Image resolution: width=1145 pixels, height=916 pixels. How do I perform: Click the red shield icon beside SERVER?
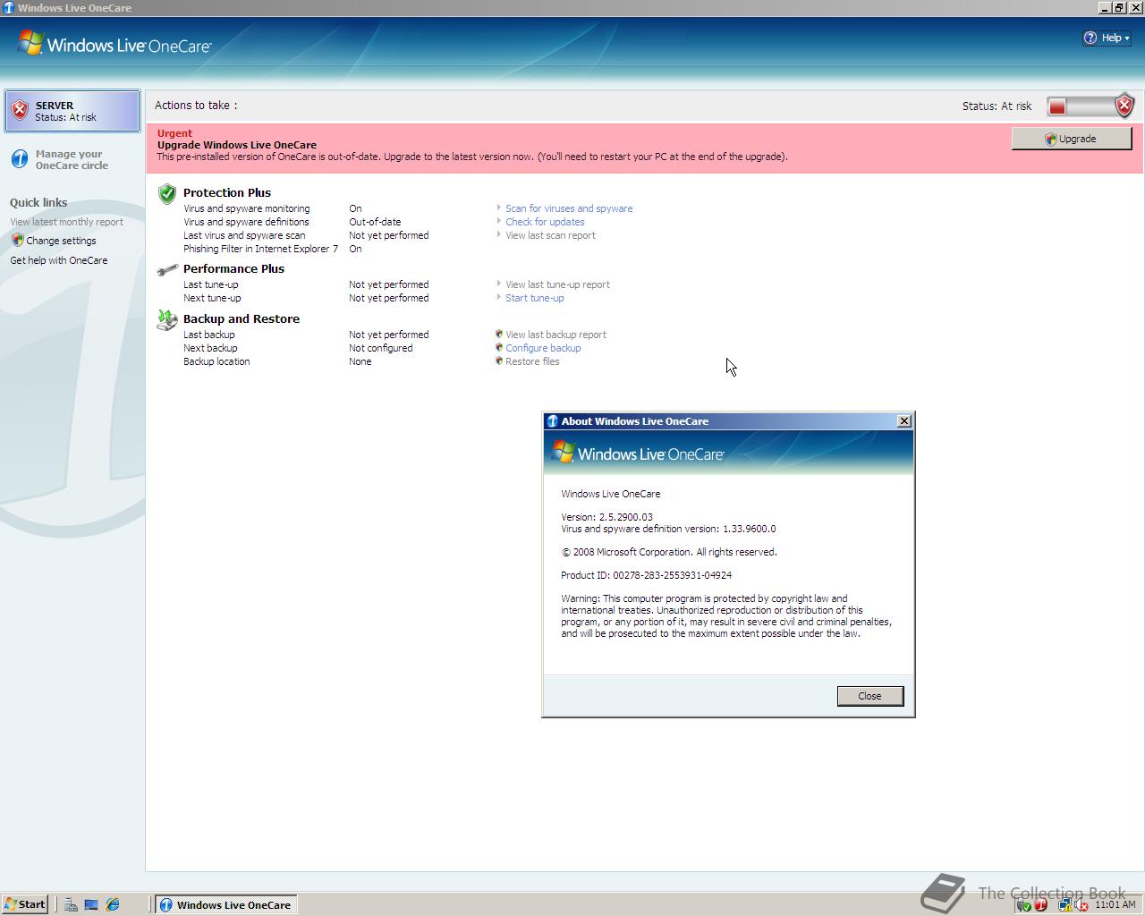pyautogui.click(x=20, y=111)
